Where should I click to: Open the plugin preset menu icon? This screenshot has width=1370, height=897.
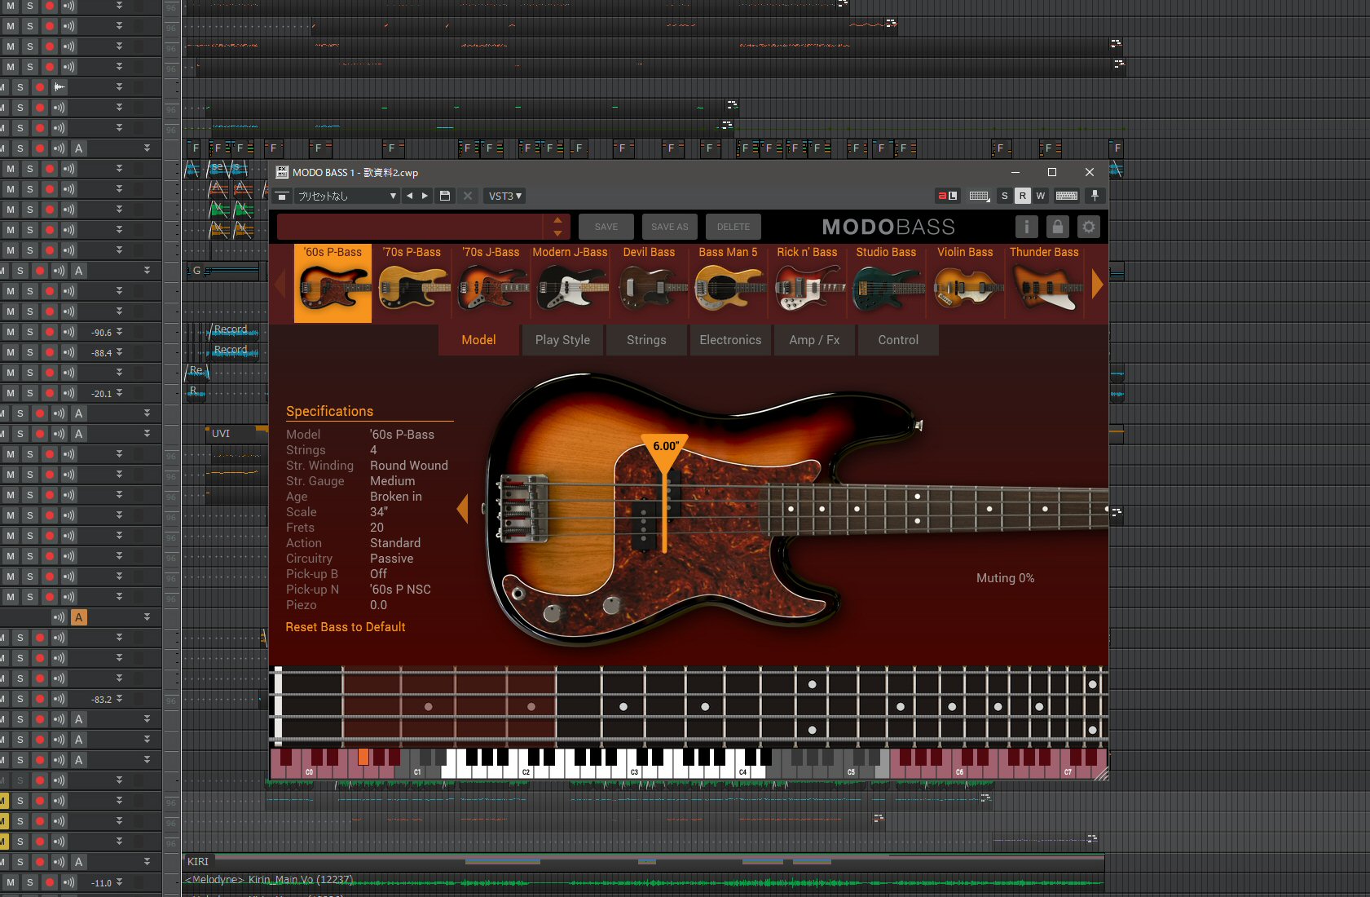(282, 196)
